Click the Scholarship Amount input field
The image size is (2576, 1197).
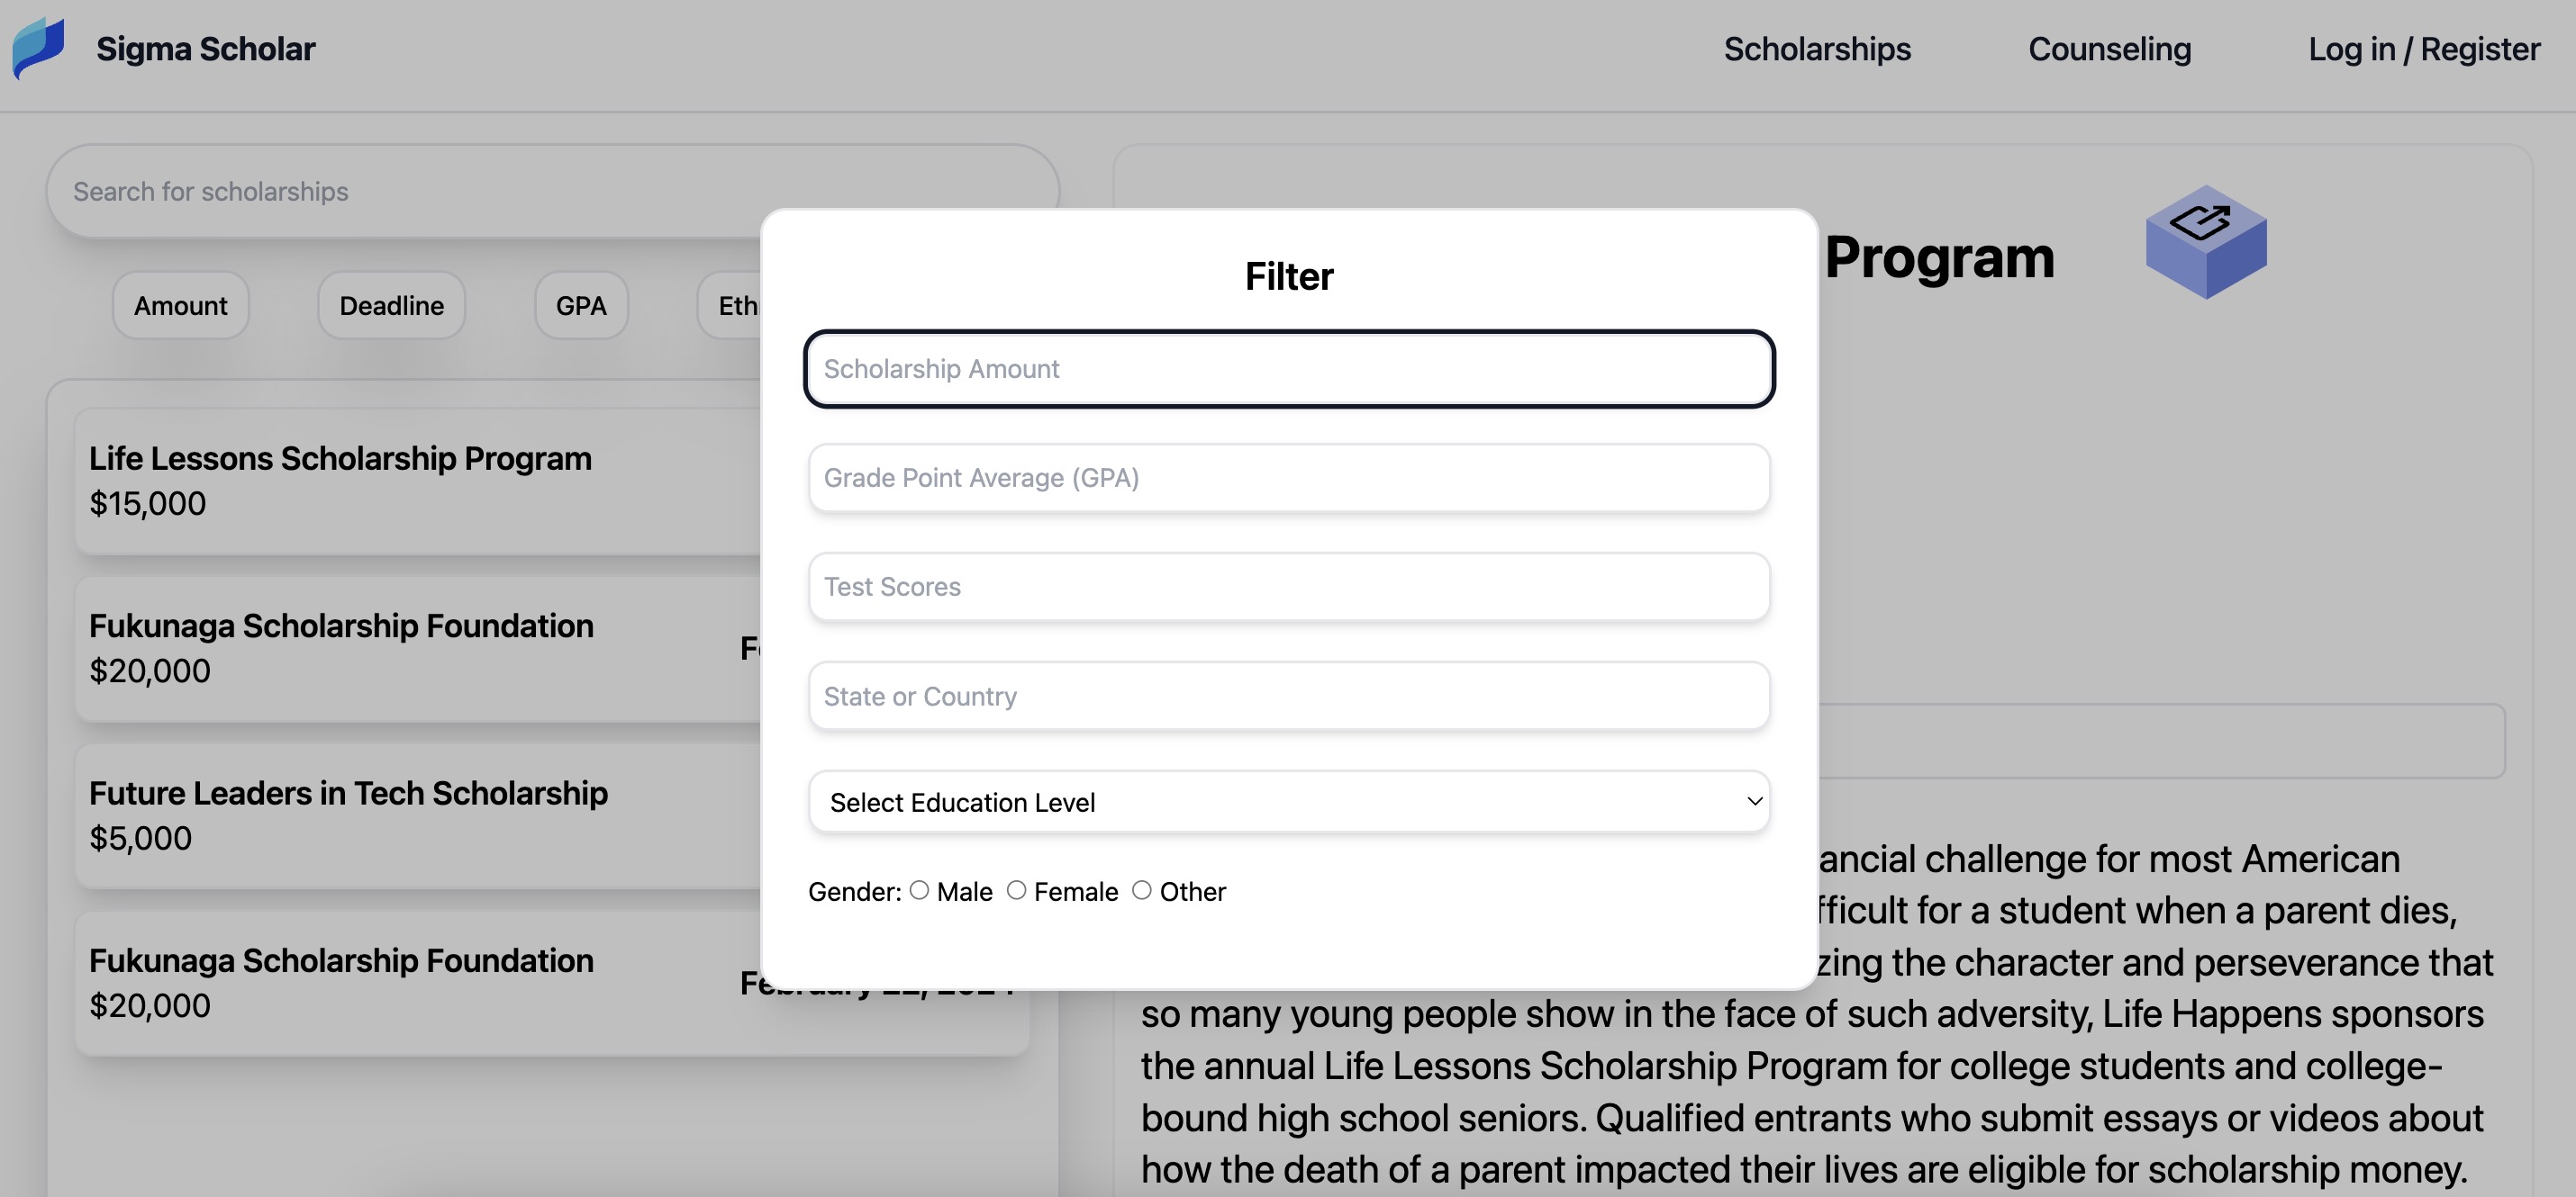pyautogui.click(x=1288, y=369)
